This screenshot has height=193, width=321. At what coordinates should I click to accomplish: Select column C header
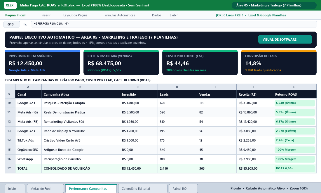pyautogui.click(x=139, y=87)
